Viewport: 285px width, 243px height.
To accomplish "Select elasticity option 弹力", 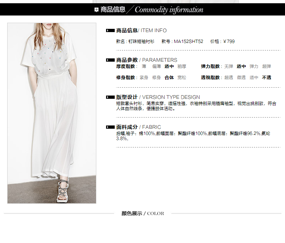I will [x=254, y=66].
